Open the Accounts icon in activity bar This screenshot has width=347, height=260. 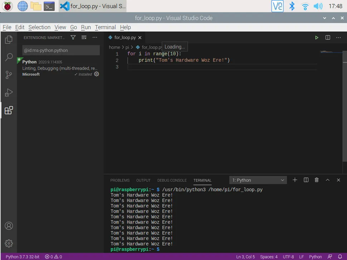coord(9,226)
